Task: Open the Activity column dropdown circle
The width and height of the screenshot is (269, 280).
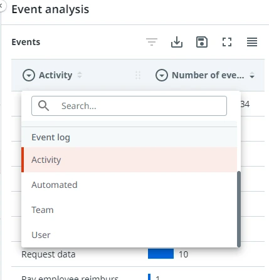Action: pyautogui.click(x=29, y=75)
